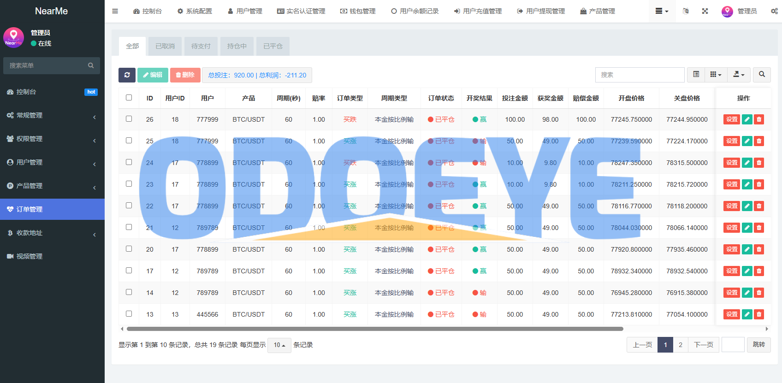The width and height of the screenshot is (782, 383).
Task: Go to page 2 of the records
Action: (x=681, y=345)
